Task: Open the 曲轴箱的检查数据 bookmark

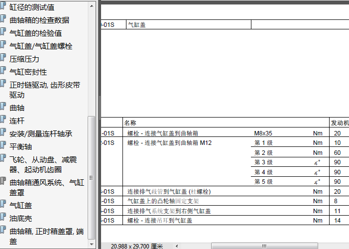Action: pos(39,20)
